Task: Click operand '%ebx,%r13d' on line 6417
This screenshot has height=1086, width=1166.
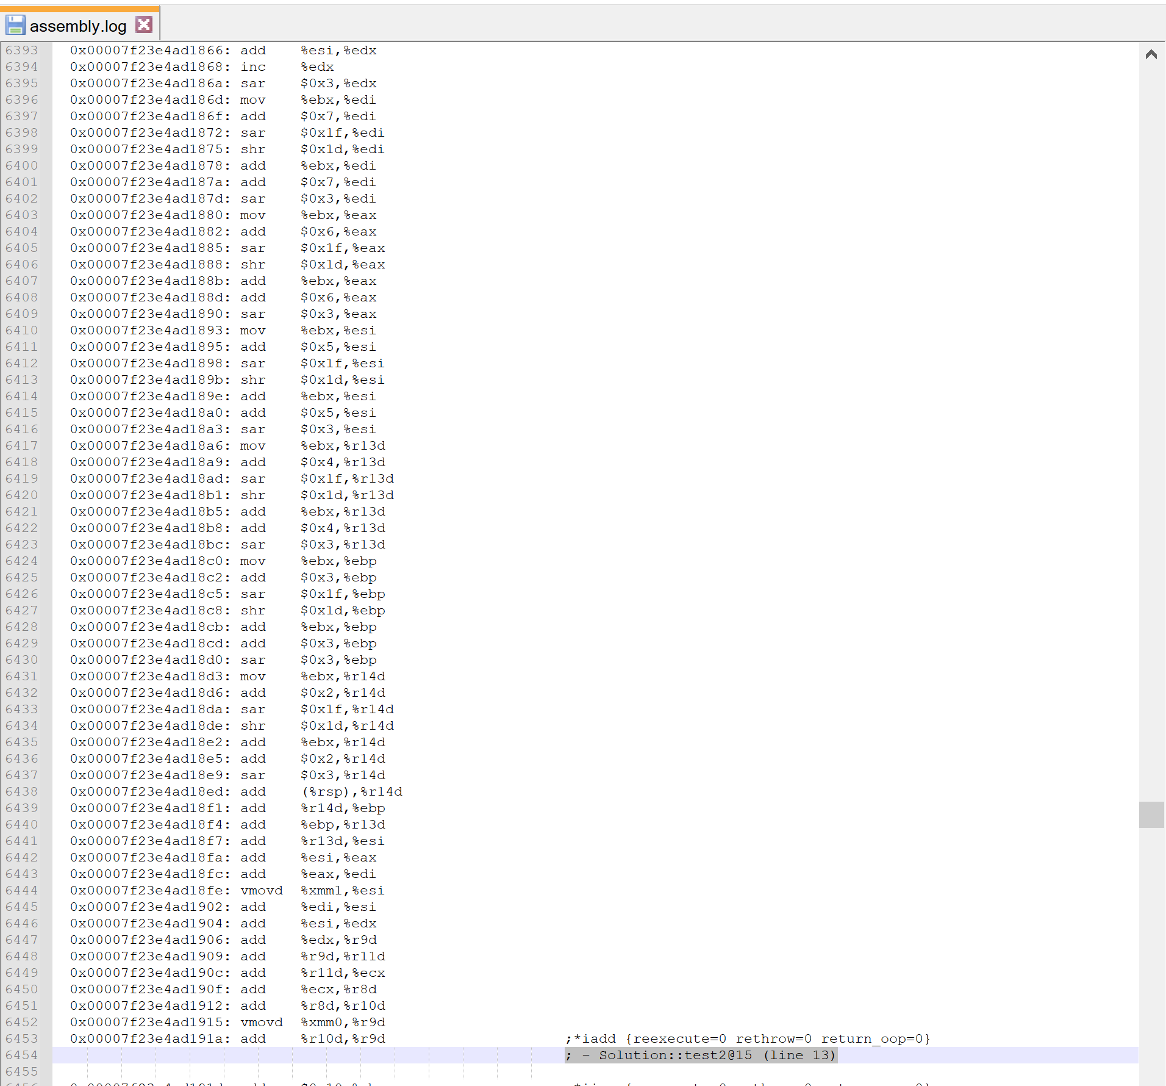Action: pyautogui.click(x=343, y=445)
